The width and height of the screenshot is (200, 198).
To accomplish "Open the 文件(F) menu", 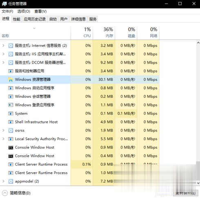I will click(7, 11).
